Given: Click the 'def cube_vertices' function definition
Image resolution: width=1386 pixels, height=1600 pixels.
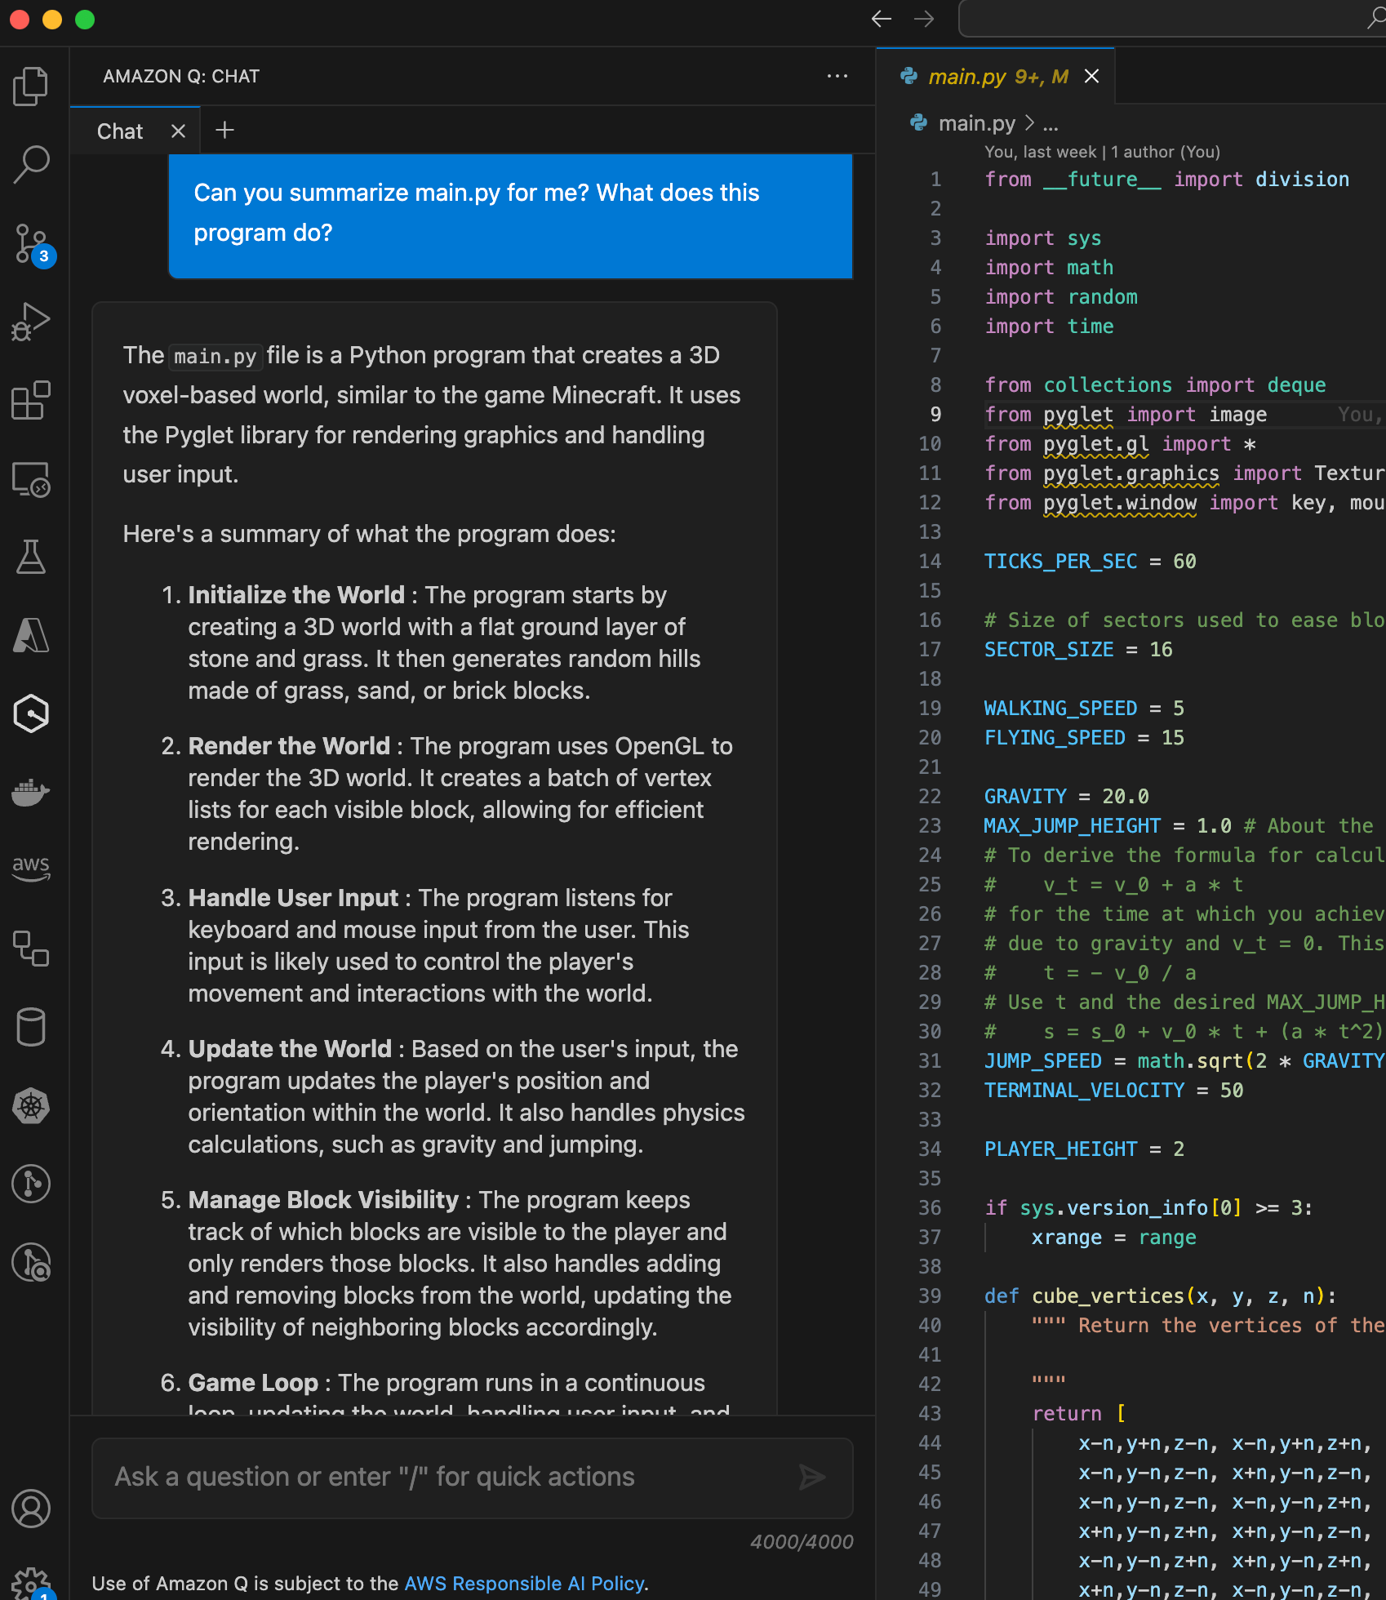Looking at the screenshot, I should tap(1160, 1296).
